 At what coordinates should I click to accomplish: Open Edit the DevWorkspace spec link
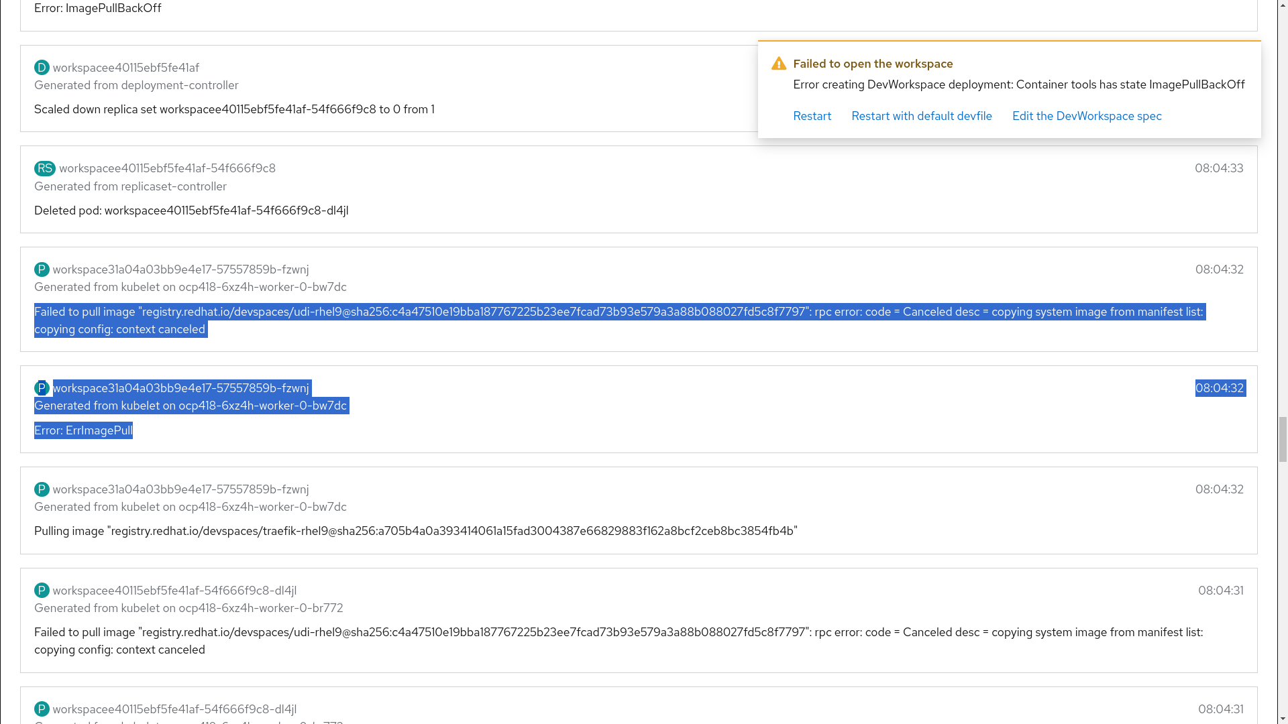tap(1086, 116)
